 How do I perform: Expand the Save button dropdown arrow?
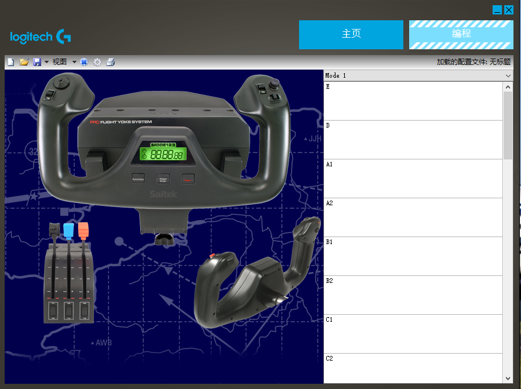tap(45, 61)
